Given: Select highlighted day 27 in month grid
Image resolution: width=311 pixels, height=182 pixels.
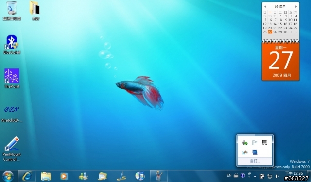Looking at the screenshot, I should pyautogui.click(x=270, y=32).
